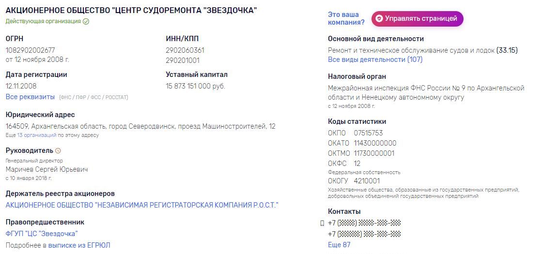The image size is (542, 254).
Task: Click the mobile phone icon in Контакты
Action: (x=322, y=223)
